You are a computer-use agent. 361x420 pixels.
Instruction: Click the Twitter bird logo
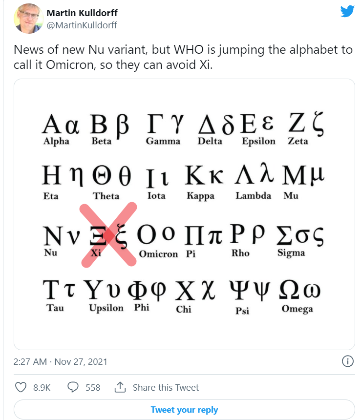(x=347, y=12)
